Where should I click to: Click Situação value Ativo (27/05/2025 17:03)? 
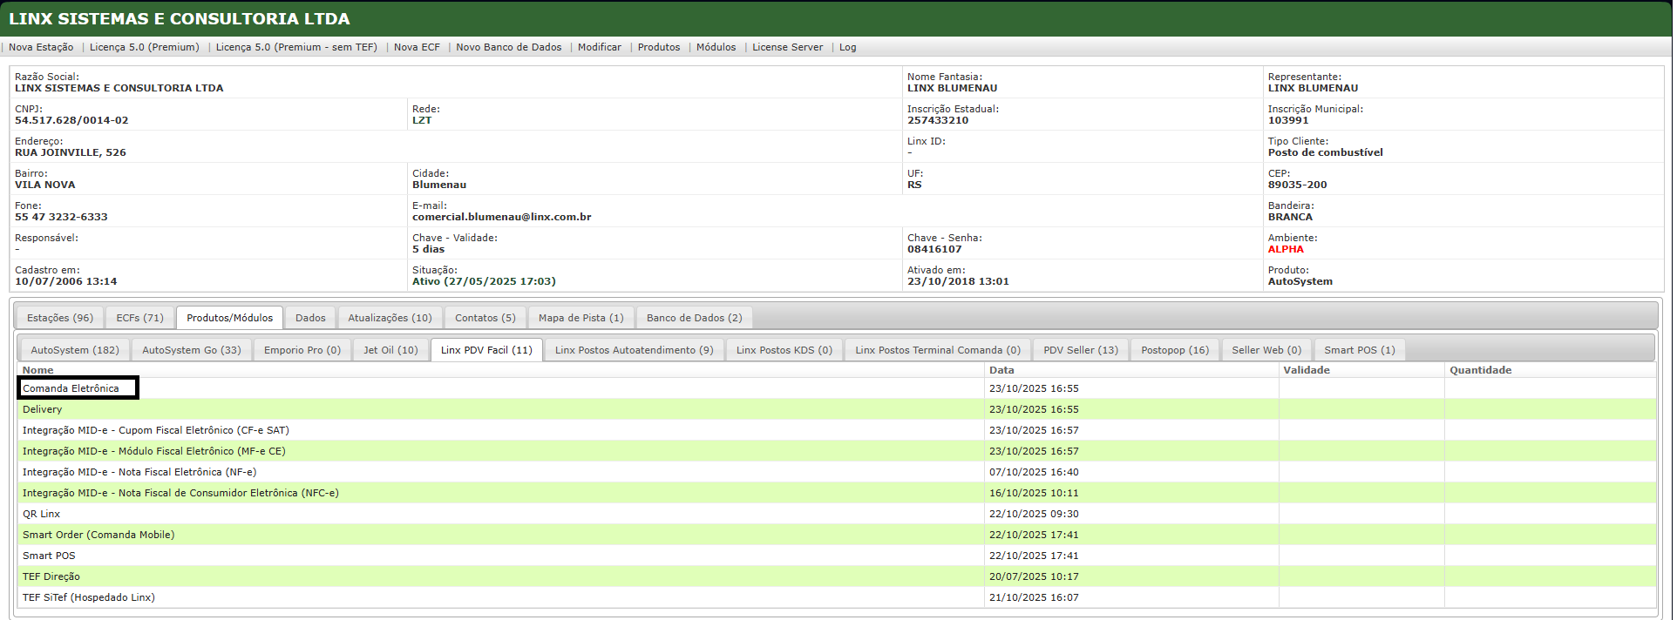pos(484,281)
